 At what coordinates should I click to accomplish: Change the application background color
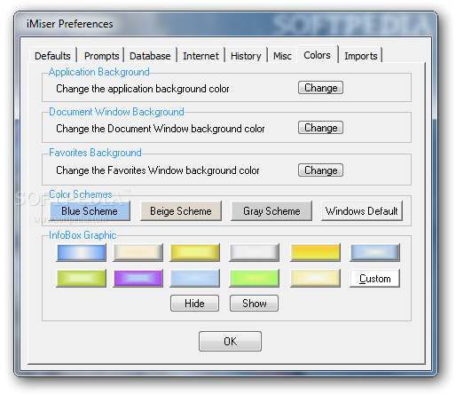[320, 88]
